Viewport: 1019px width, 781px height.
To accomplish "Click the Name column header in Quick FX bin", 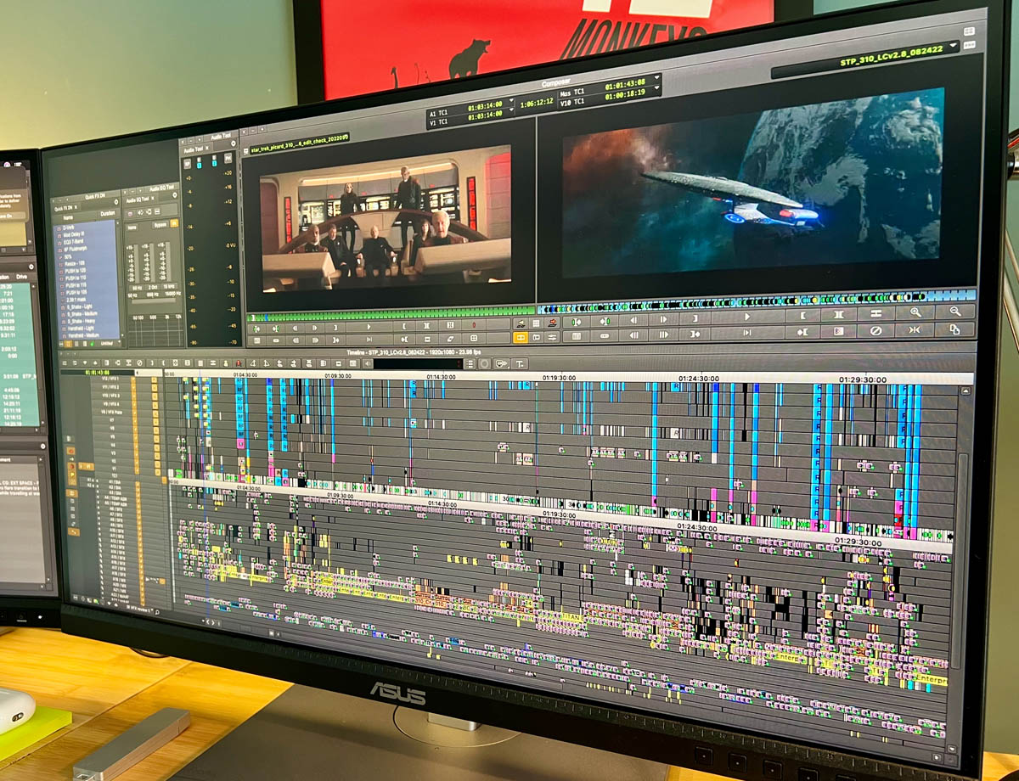I will (68, 217).
